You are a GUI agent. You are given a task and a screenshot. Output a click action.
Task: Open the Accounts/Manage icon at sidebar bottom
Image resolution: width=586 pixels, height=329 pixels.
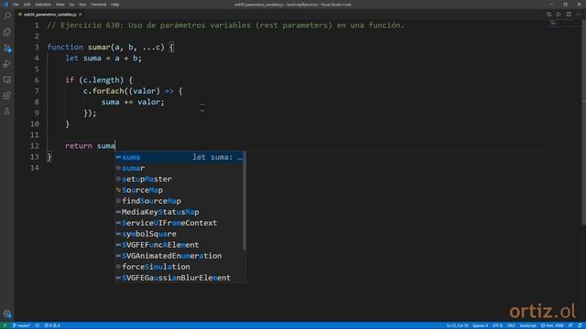pyautogui.click(x=7, y=313)
